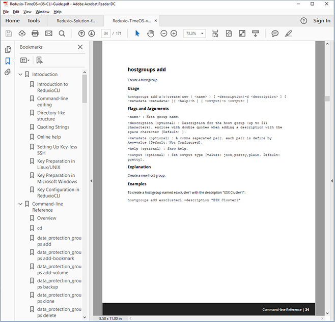Open the cd bookmark
The width and height of the screenshot is (335, 322).
(x=40, y=228)
